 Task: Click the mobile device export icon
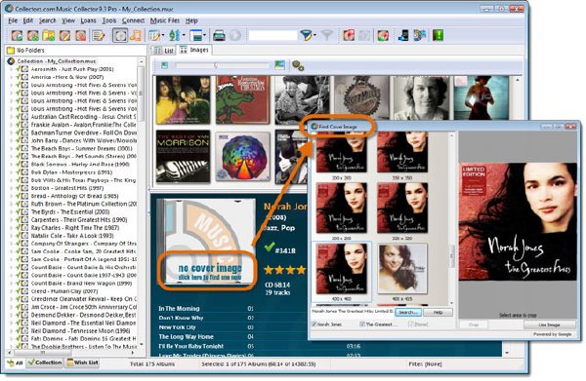click(403, 35)
